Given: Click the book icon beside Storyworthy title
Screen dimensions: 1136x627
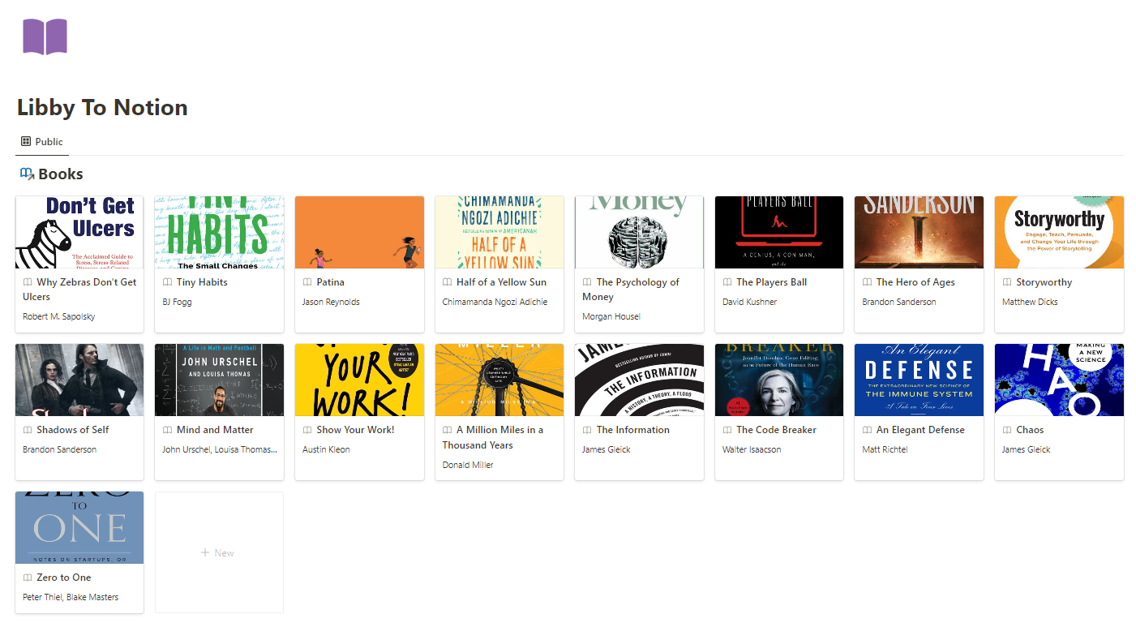Looking at the screenshot, I should coord(1007,282).
